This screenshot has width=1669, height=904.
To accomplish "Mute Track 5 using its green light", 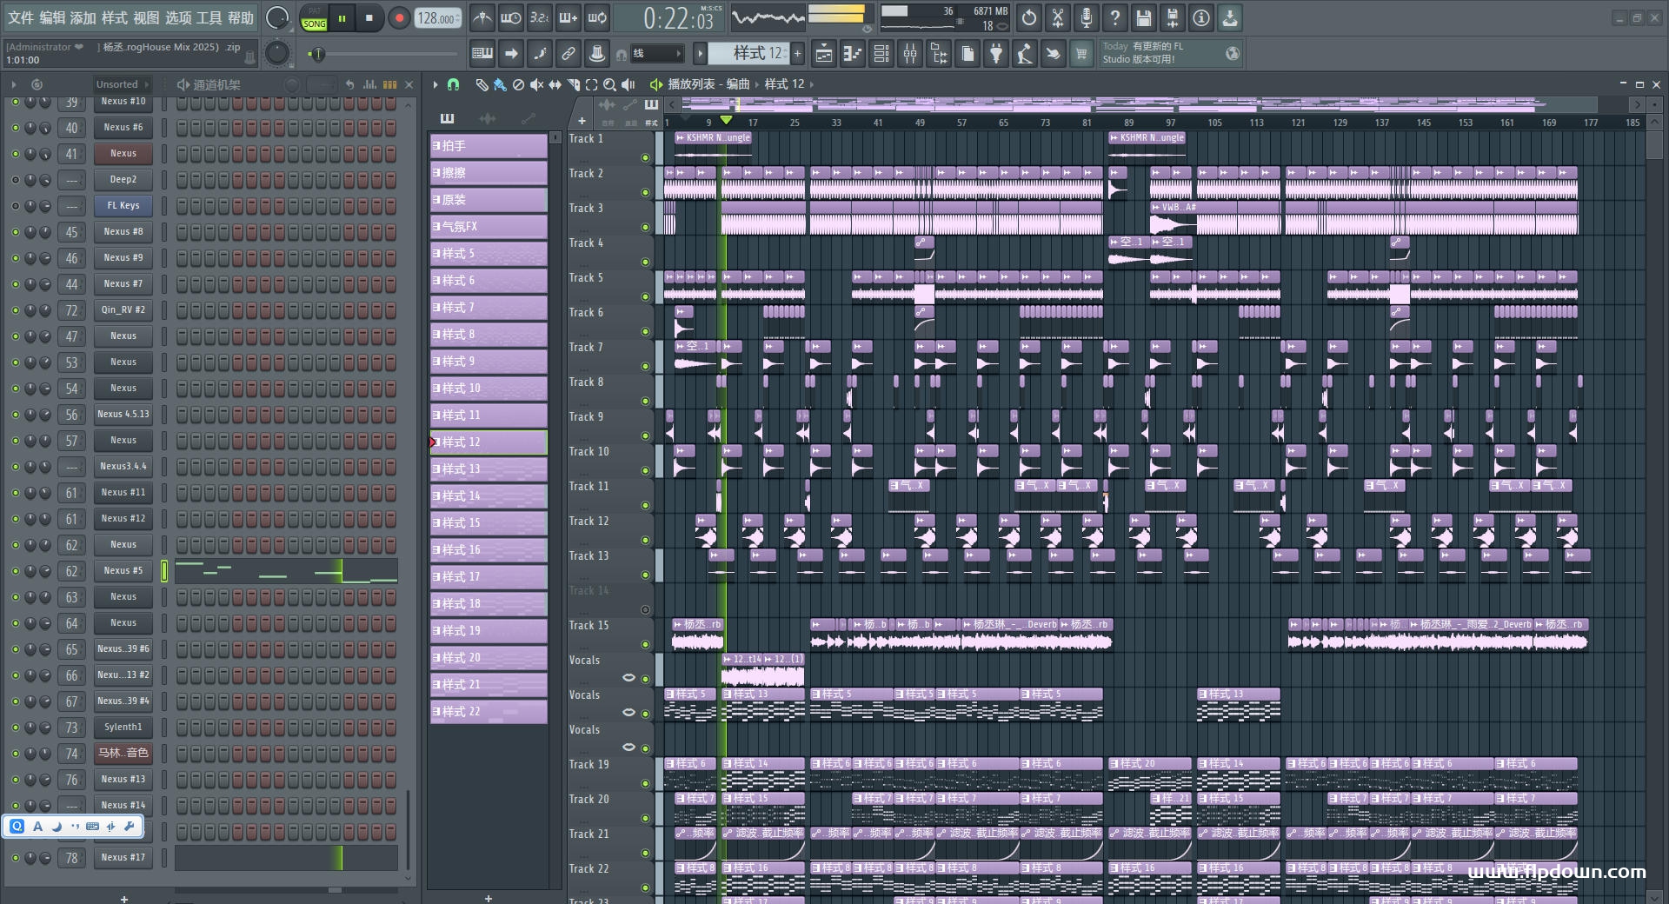I will pyautogui.click(x=645, y=296).
